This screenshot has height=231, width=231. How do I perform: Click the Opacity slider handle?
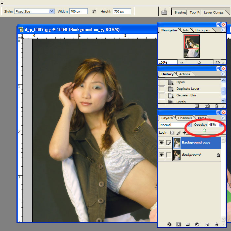pos(204,130)
